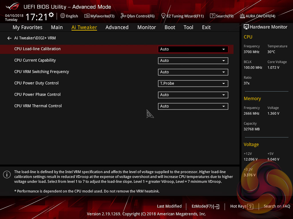Click the AURA ON/OFF light icon
Image resolution: width=293 pixels, height=219 pixels.
point(242,16)
